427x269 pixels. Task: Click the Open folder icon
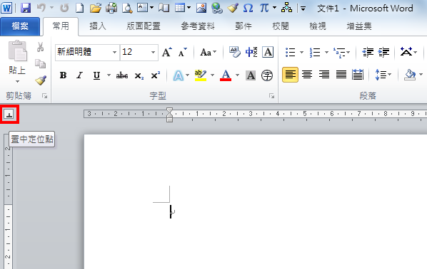pos(96,8)
